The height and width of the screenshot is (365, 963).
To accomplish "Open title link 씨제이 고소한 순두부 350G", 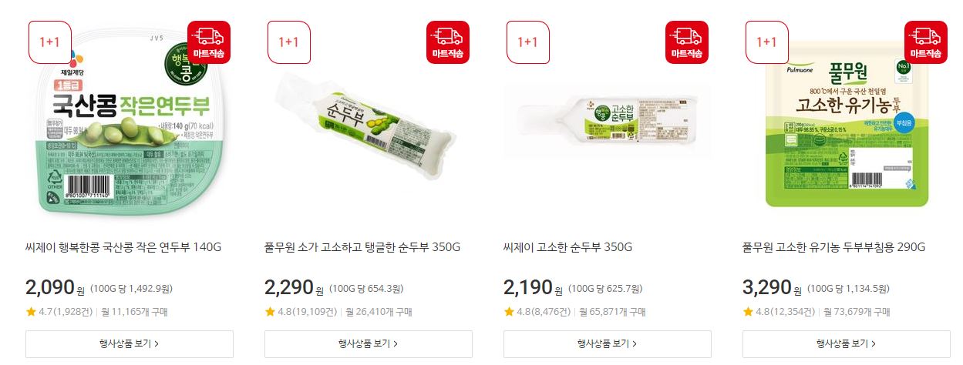I will [x=567, y=248].
